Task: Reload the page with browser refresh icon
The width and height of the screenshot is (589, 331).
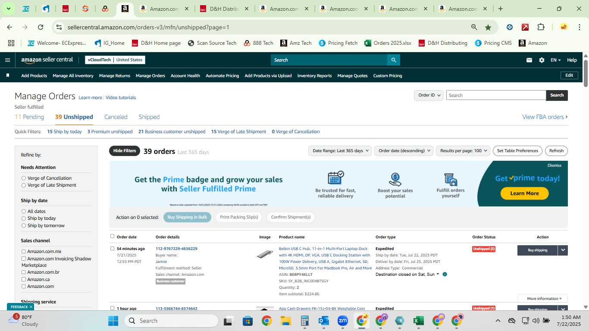Action: (41, 27)
